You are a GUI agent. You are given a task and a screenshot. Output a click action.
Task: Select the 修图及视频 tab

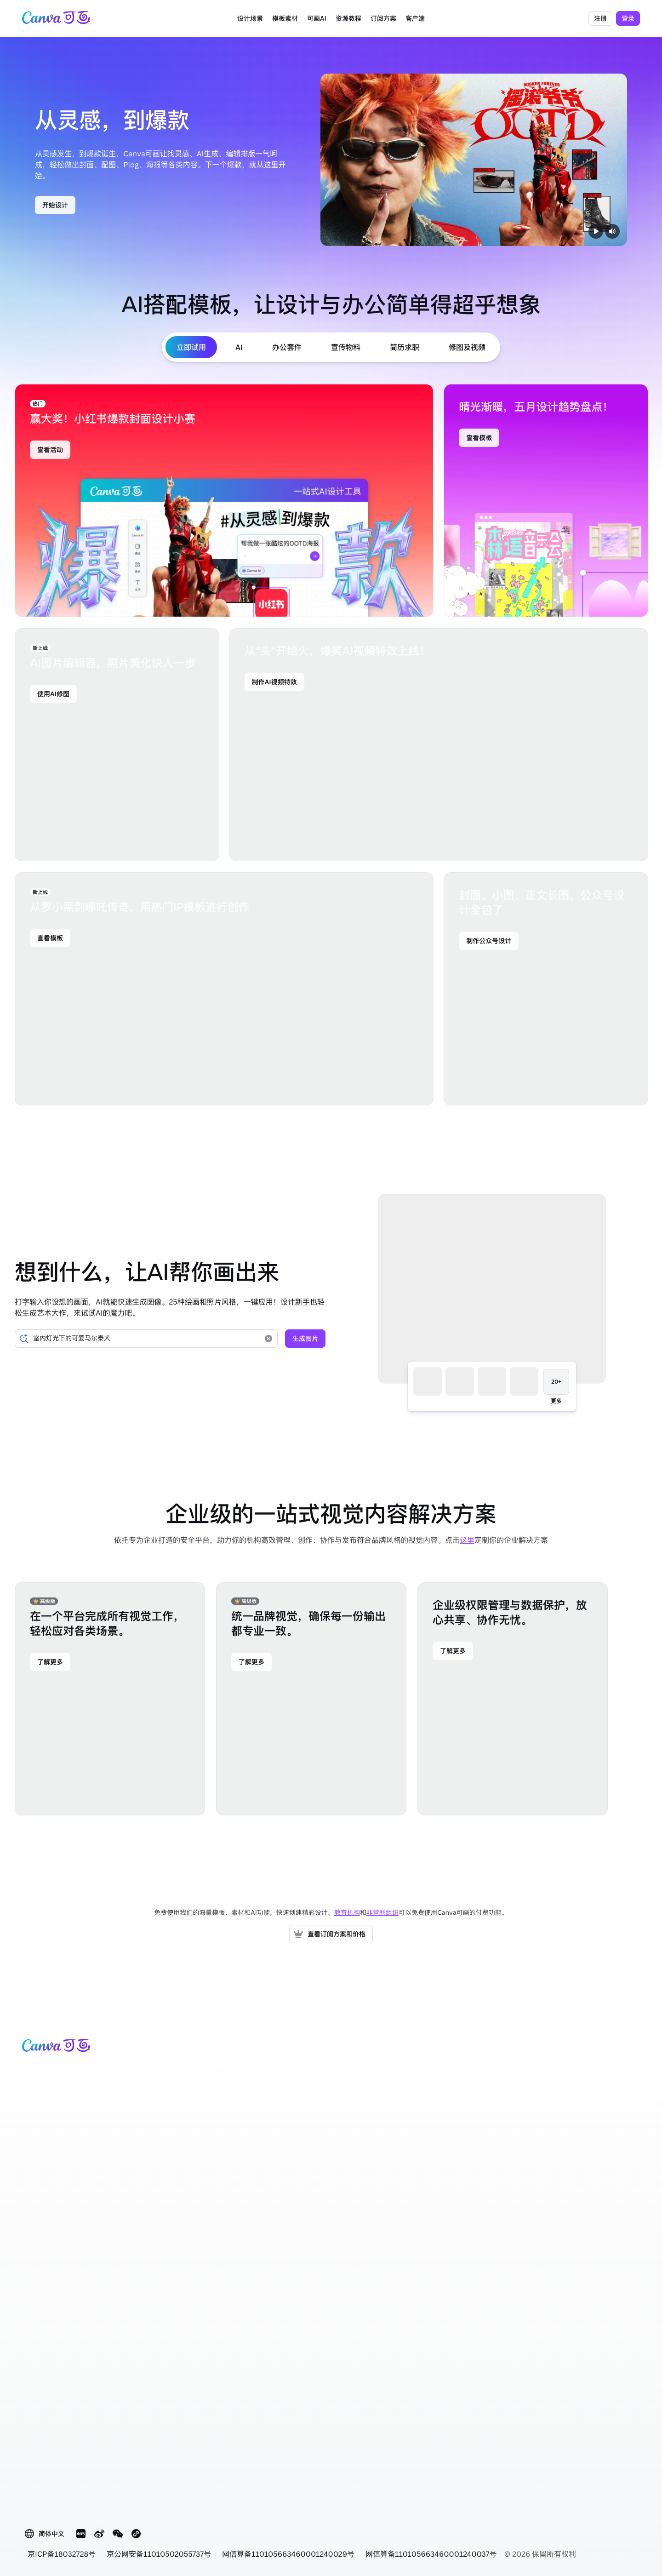[x=467, y=347]
